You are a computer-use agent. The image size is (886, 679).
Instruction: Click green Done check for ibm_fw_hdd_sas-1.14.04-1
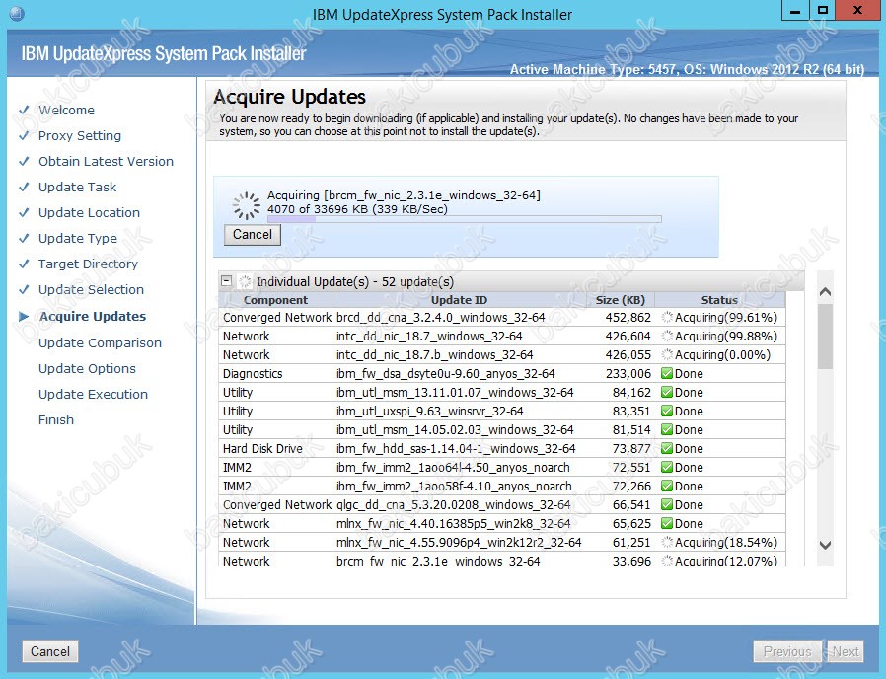tap(667, 448)
